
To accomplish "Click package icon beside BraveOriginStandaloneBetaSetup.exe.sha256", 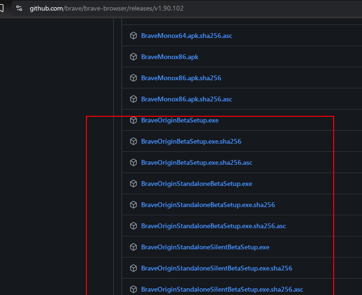I will click(133, 205).
